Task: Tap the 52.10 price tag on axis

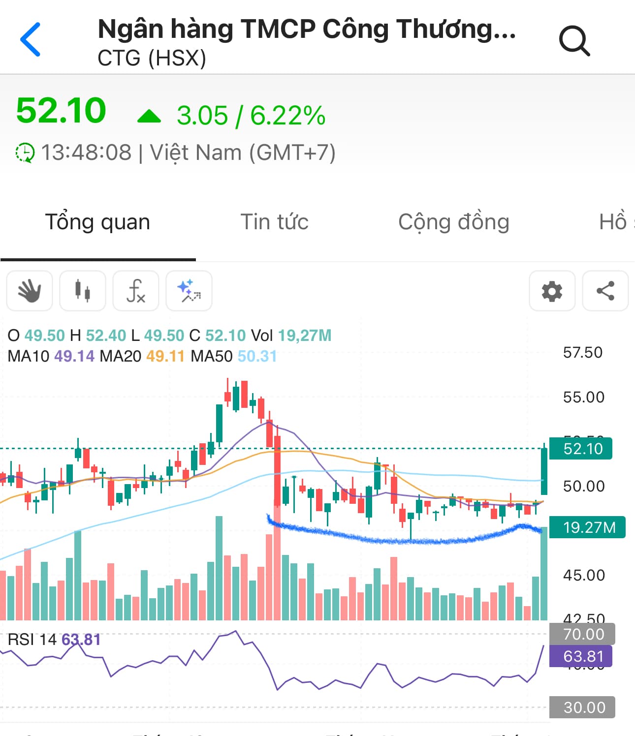Action: [x=581, y=449]
